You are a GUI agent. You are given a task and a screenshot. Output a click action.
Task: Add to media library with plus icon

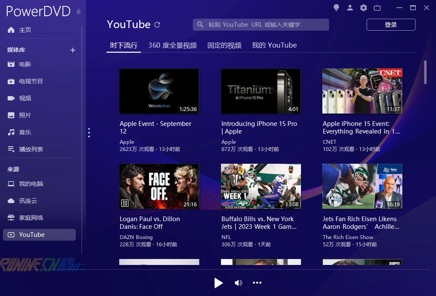click(x=73, y=50)
